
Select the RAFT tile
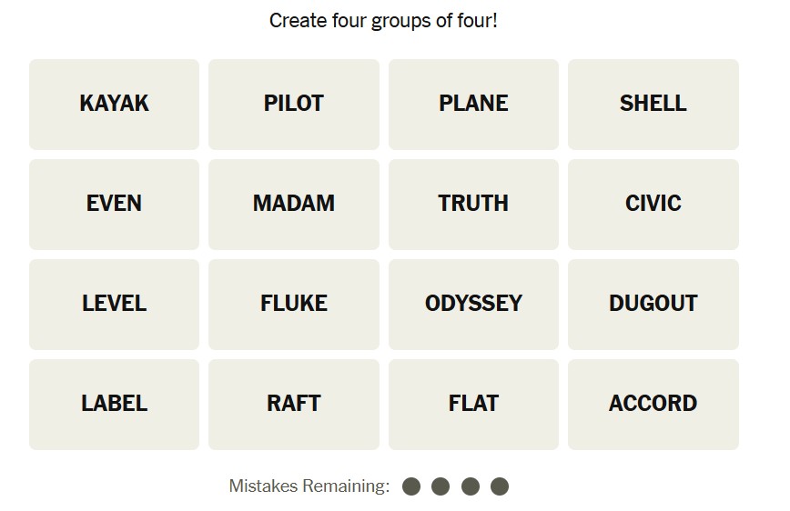[293, 404]
